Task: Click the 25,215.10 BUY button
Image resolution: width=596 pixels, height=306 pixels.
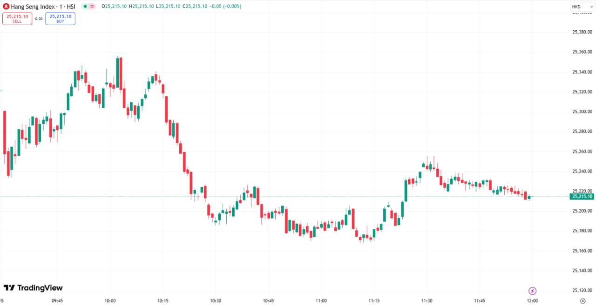Action: 60,19
